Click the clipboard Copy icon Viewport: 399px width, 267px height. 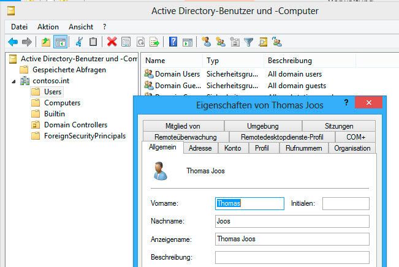coord(93,42)
